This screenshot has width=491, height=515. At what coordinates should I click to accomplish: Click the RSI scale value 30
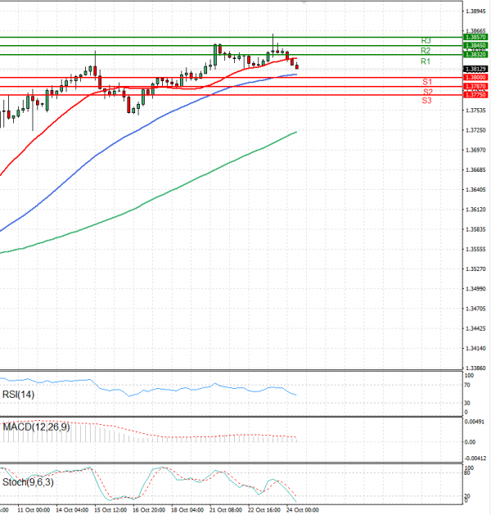[x=467, y=403]
